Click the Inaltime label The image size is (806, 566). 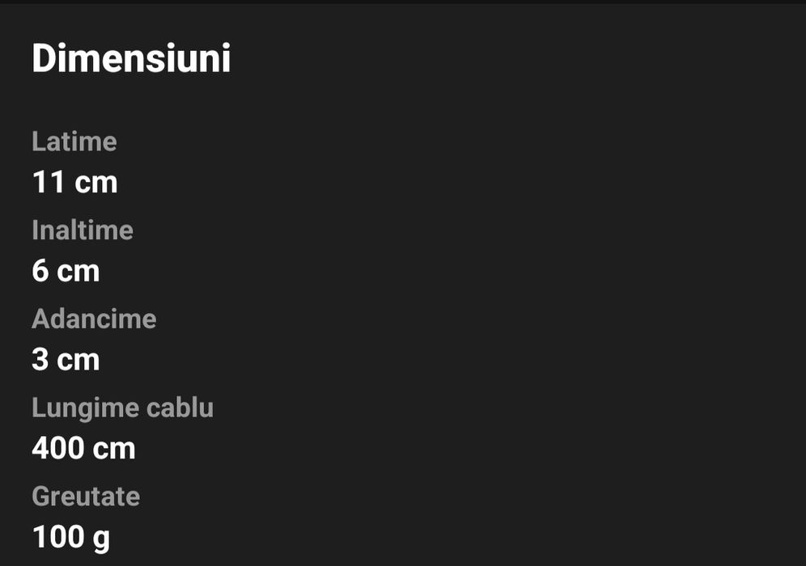pos(82,230)
